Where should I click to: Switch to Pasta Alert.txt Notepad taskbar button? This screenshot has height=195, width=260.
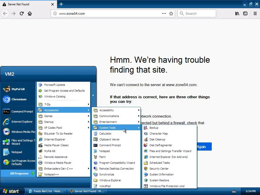[46, 191]
